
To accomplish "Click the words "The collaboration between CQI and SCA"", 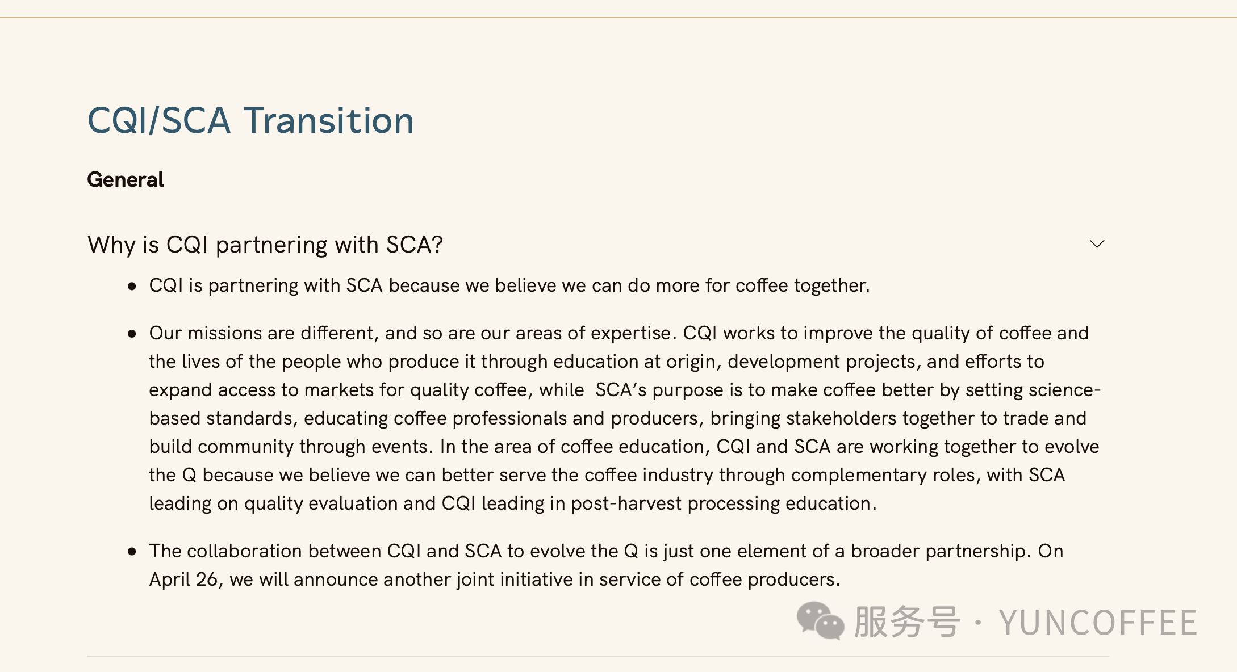I will 325,551.
